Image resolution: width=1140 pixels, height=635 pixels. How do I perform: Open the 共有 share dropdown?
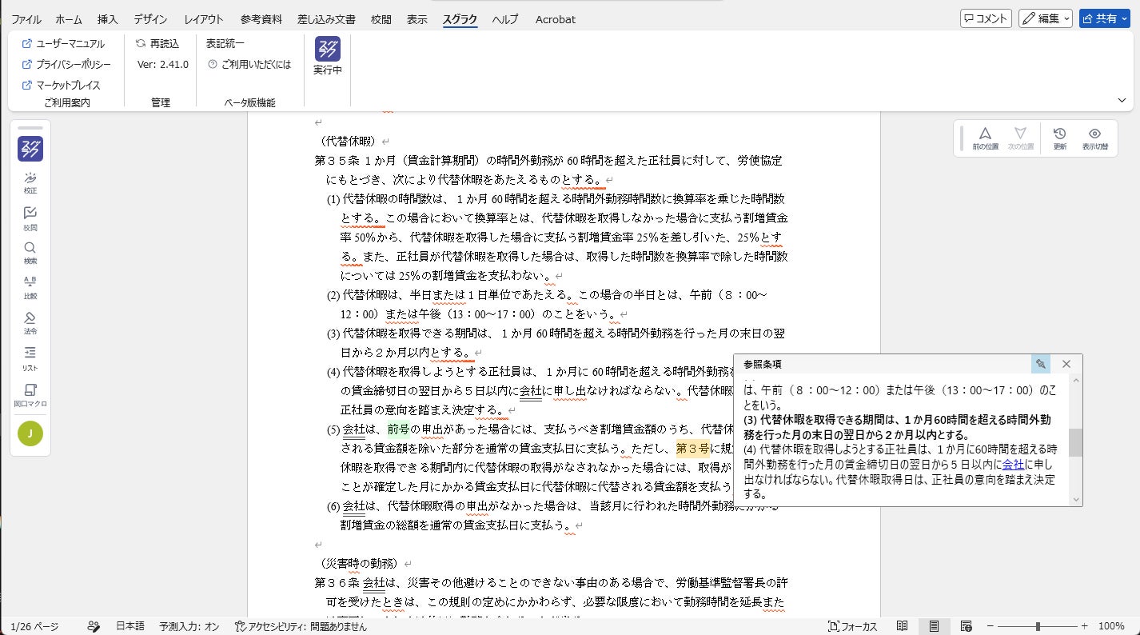pos(1106,18)
